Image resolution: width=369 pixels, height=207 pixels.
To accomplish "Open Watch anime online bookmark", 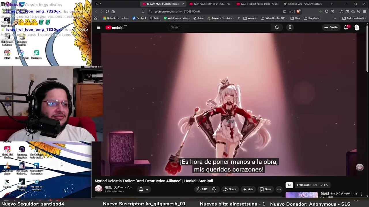I will 177,18.
